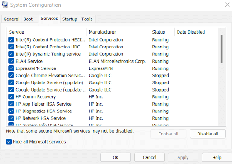The width and height of the screenshot is (232, 164).
Task: Confirm with the OK button
Action: (x=116, y=157)
